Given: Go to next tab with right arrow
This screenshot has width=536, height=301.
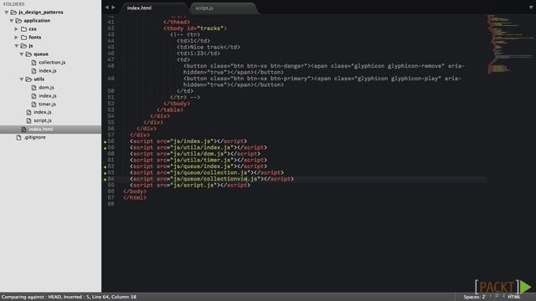Looking at the screenshot, I should click(114, 8).
